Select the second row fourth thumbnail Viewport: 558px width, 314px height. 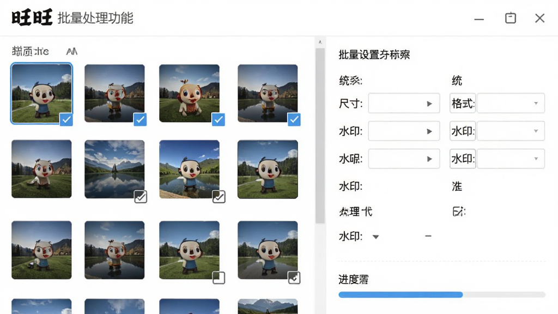tap(268, 169)
